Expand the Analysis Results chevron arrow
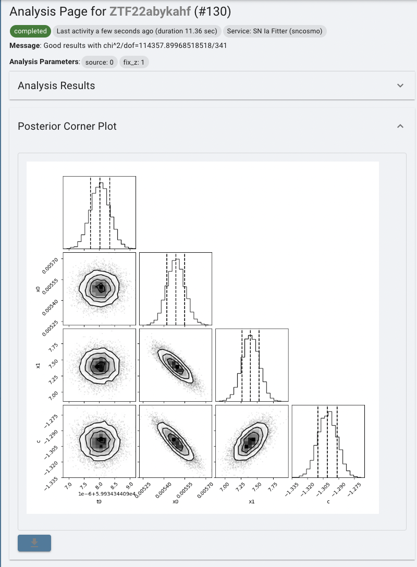The image size is (417, 567). (400, 85)
